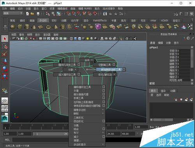Viewport: 195px width, 148px height.
Task: Open the 通道 menu in channel box
Action: 152,43
